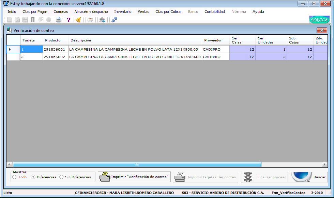334x198 pixels.
Task: Click the 1er. Unidades column header
Action: (x=271, y=40)
